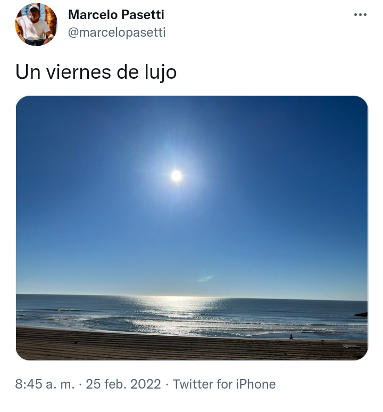383x412 pixels.
Task: Open Marcelo Pasetti's round profile avatar
Action: click(36, 24)
